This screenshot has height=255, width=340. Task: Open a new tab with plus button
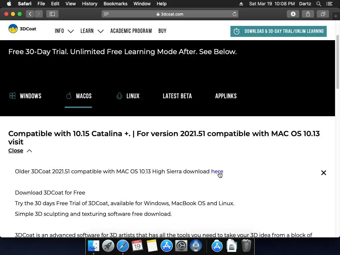[x=336, y=16]
